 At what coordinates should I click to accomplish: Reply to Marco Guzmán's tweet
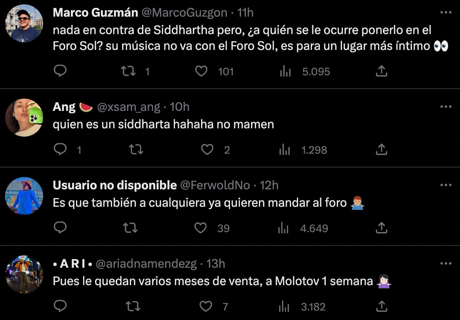pos(60,71)
